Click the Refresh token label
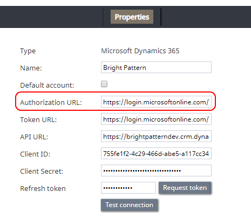This screenshot has height=220, width=251. [x=43, y=188]
